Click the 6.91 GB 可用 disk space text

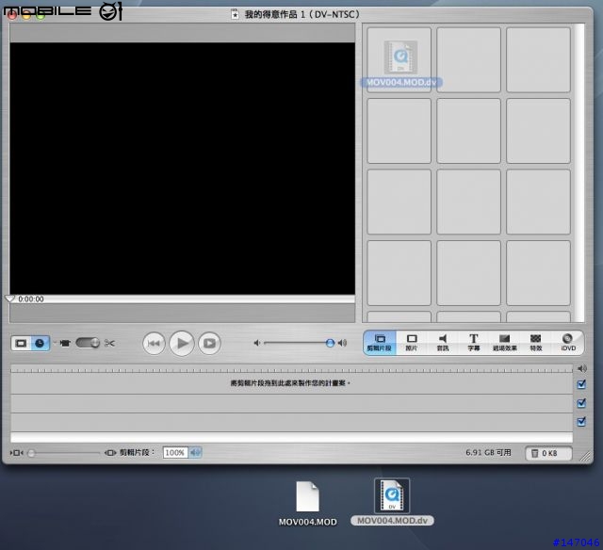pyautogui.click(x=488, y=453)
